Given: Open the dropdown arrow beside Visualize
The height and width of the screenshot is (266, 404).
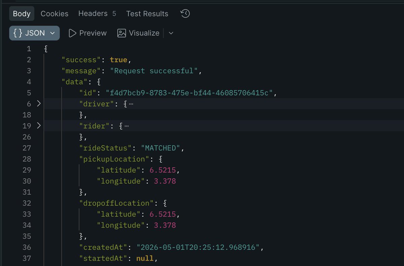Looking at the screenshot, I should coord(171,33).
